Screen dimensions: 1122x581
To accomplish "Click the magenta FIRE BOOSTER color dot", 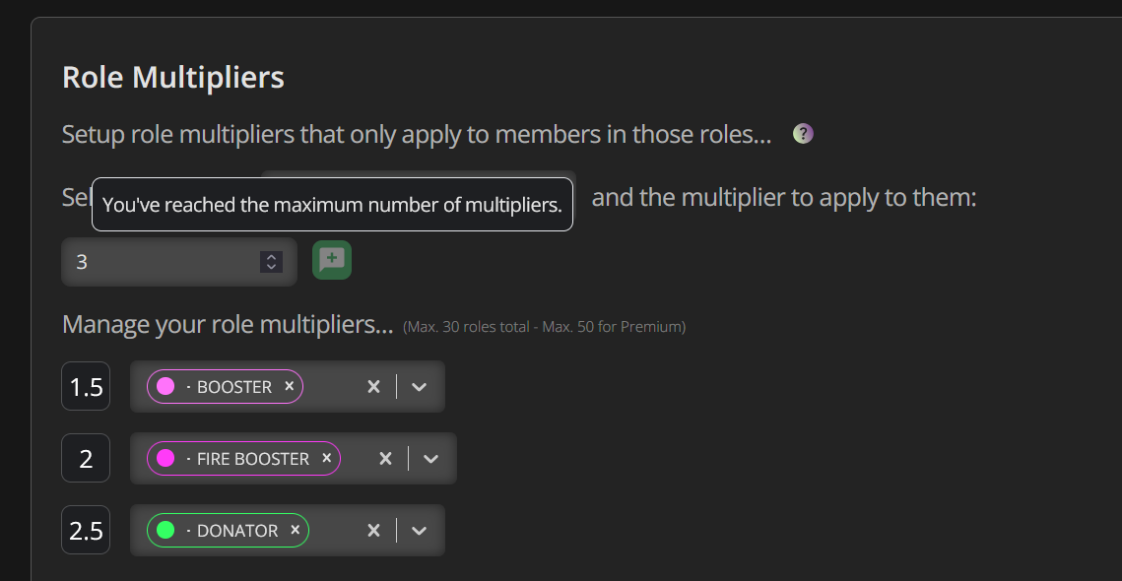I will coord(165,458).
